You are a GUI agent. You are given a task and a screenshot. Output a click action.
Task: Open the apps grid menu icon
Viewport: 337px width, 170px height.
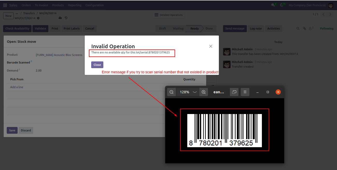5,5
